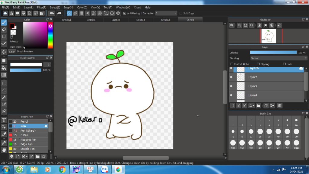Select the rectangular Select tool
309x174 pixels.
click(4, 83)
